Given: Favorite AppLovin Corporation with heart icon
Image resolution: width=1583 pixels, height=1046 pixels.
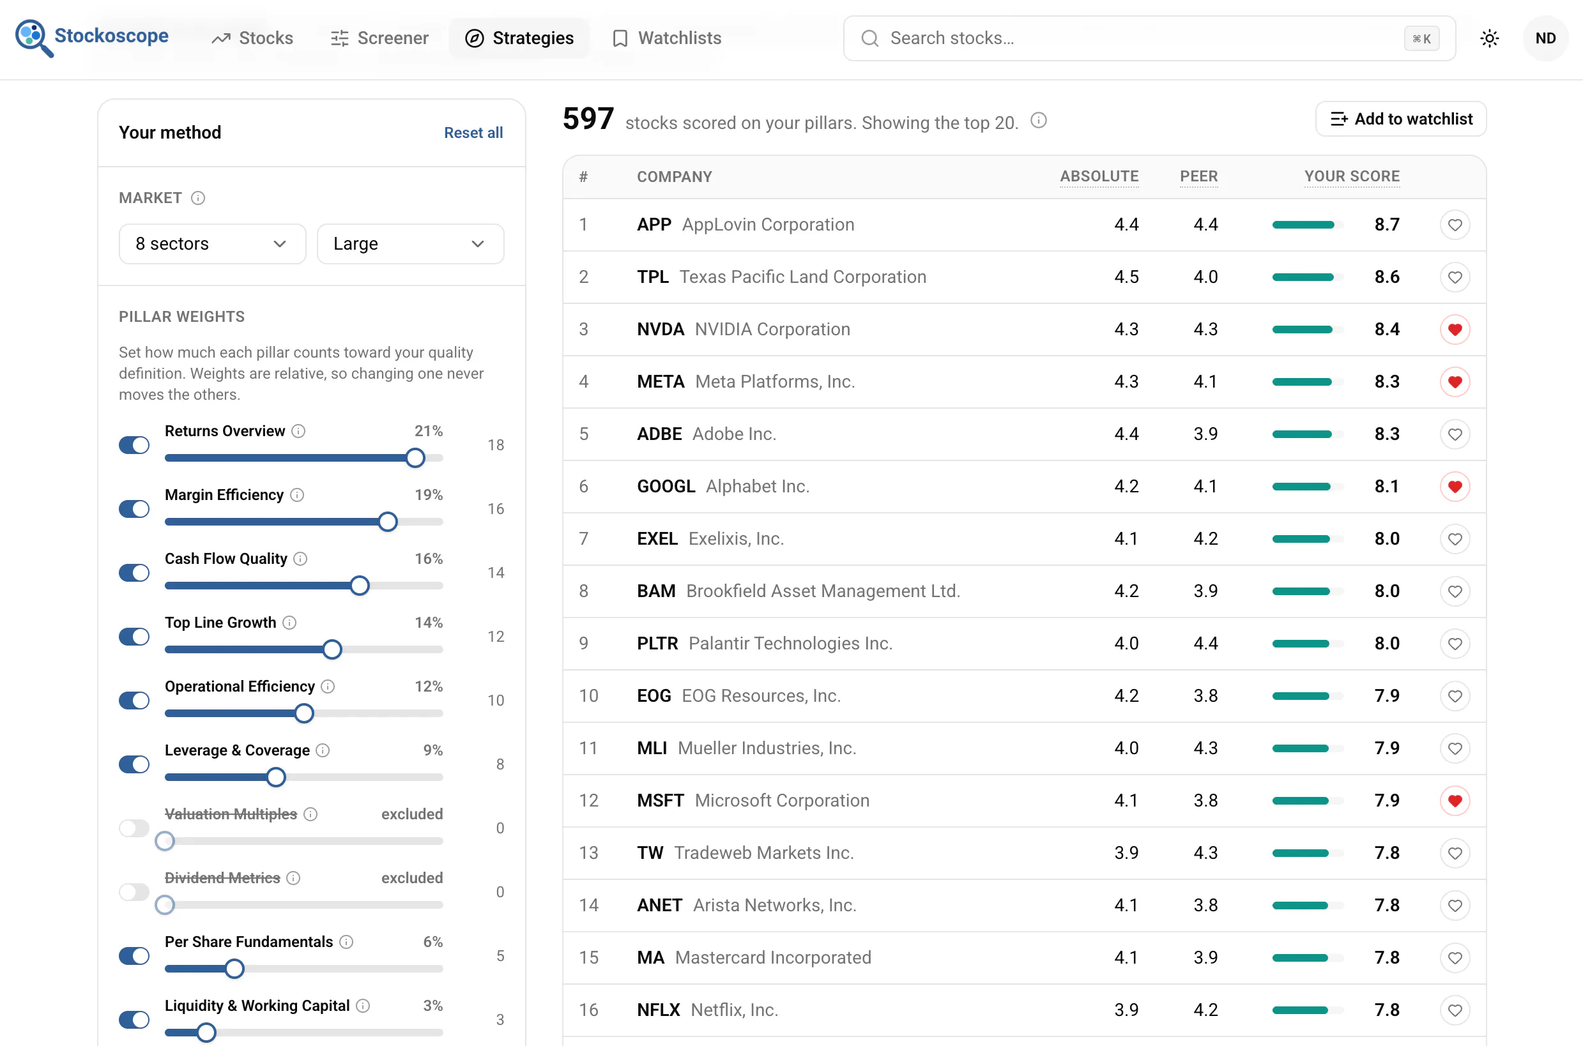Looking at the screenshot, I should pos(1455,225).
